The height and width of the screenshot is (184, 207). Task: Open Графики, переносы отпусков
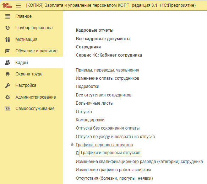(x=104, y=145)
